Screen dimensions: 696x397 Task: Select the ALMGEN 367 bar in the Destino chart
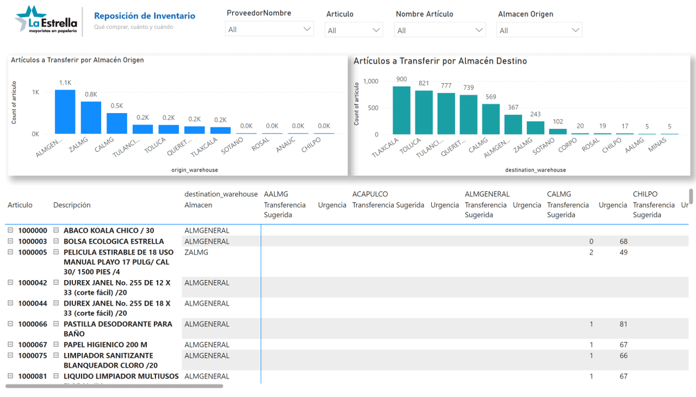click(x=513, y=125)
